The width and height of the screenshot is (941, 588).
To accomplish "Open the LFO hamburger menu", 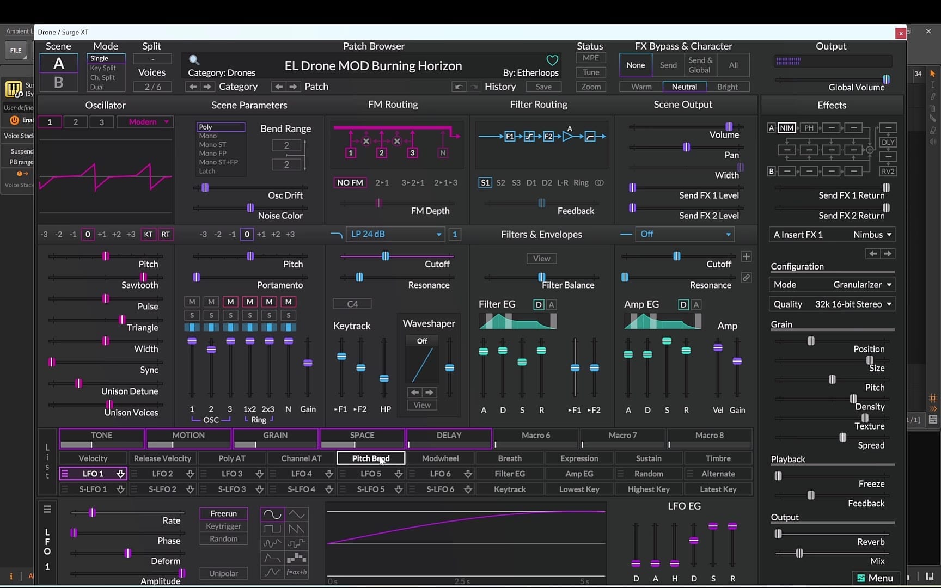I will (47, 509).
